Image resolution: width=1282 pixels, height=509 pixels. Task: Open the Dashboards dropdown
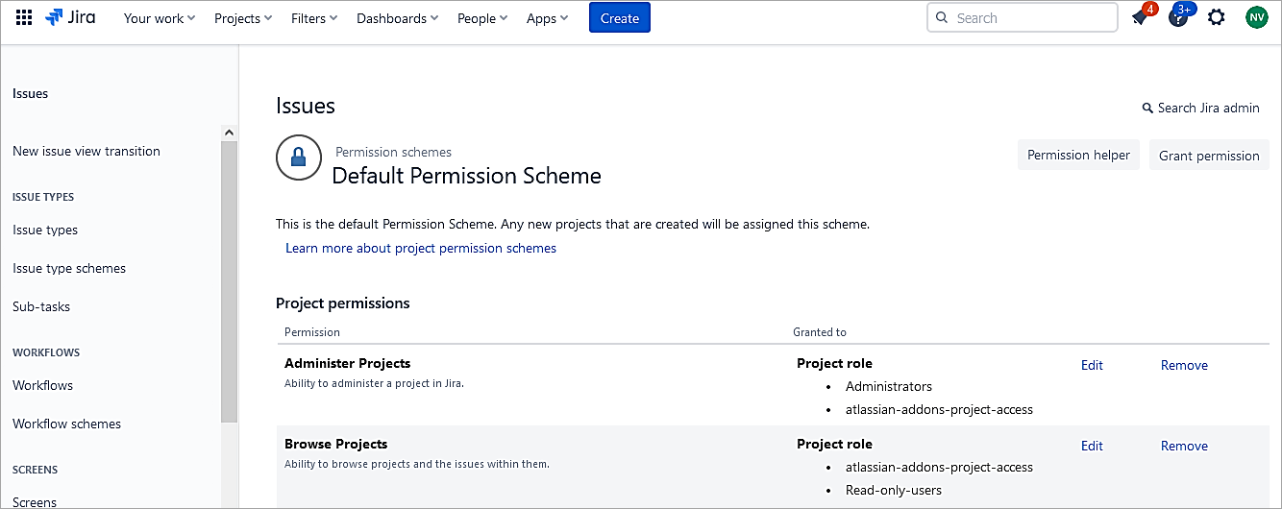(397, 18)
